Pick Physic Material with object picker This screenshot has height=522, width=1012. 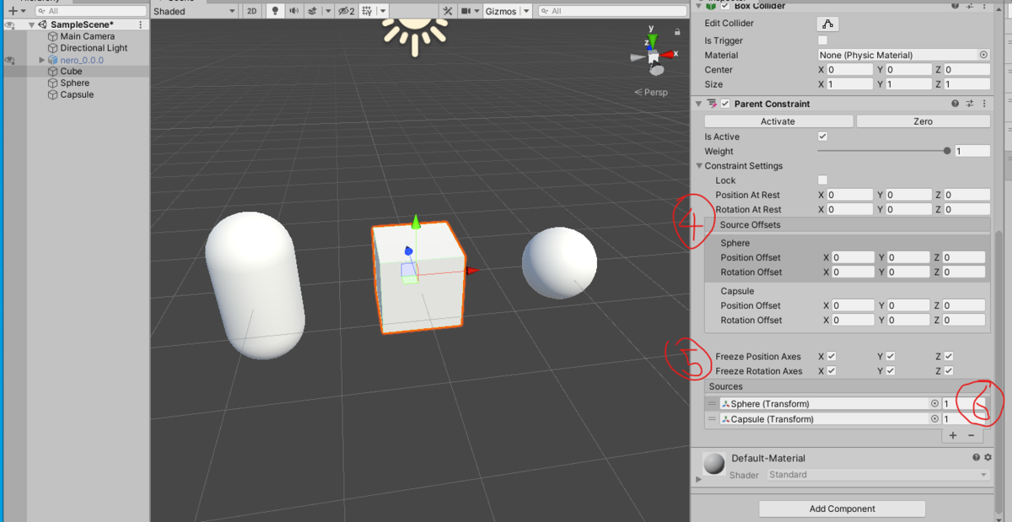coord(983,55)
